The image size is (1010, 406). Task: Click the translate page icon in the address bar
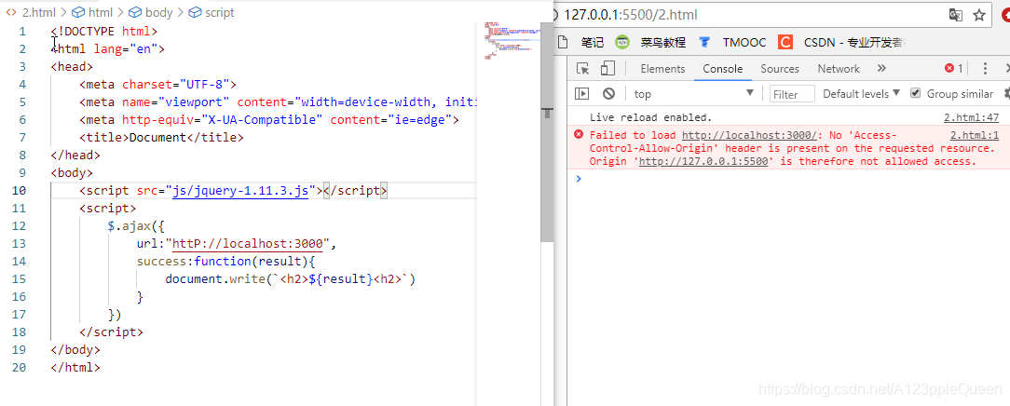[955, 15]
